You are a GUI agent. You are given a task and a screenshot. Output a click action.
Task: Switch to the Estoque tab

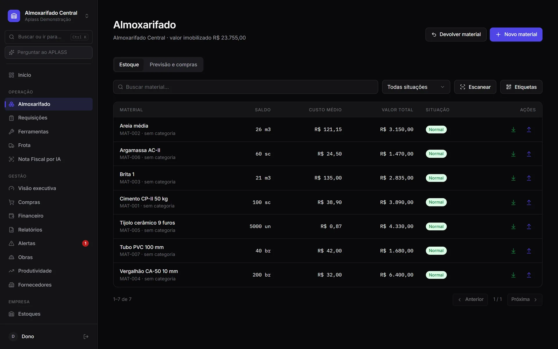point(129,65)
